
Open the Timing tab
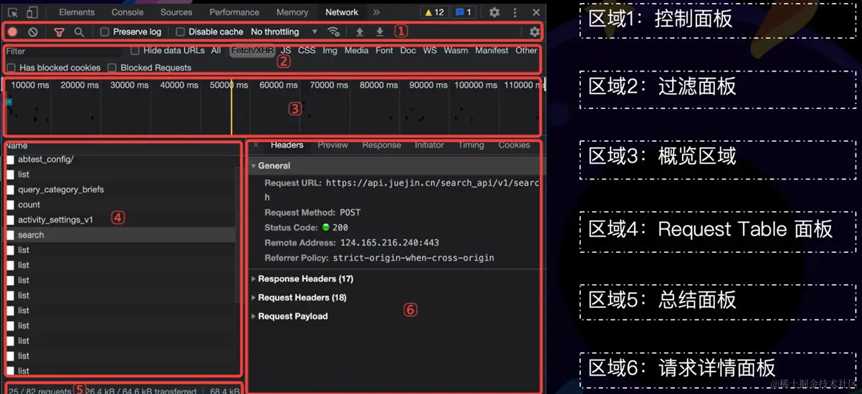(471, 145)
